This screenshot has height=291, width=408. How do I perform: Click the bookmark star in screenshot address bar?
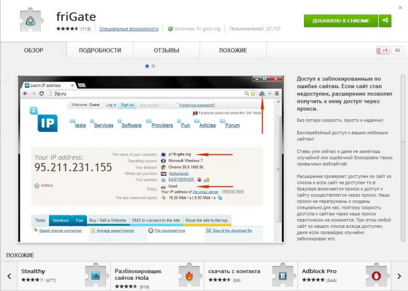tap(253, 94)
